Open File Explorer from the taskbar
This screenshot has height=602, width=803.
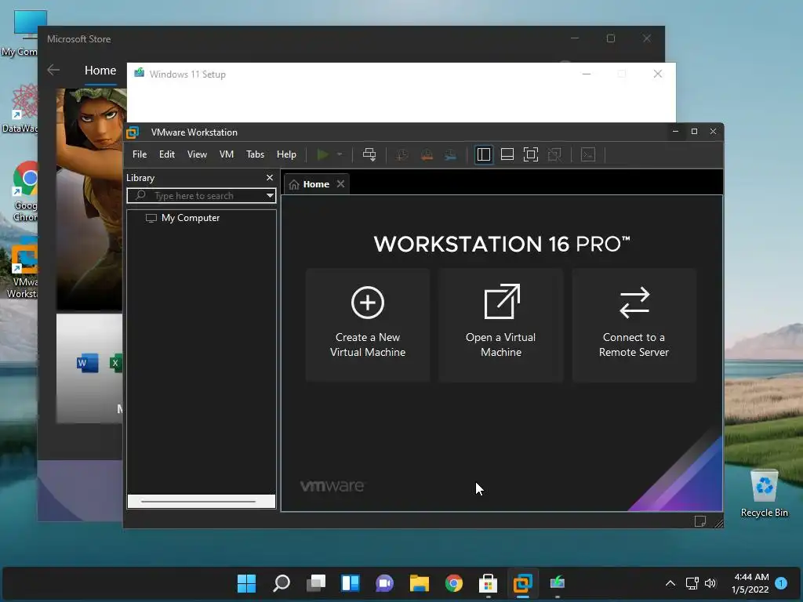click(x=419, y=583)
